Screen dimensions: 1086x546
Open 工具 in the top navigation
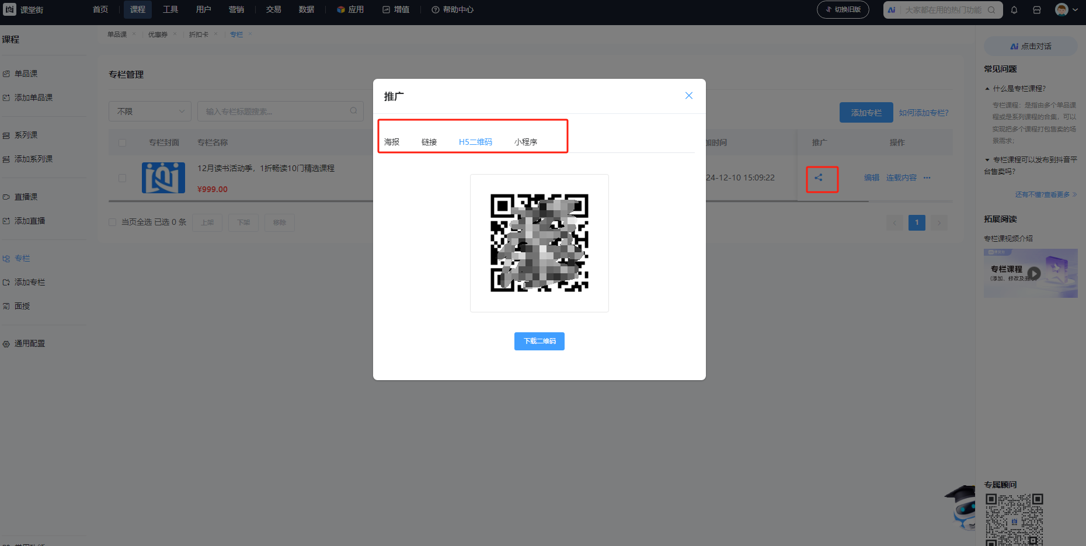(170, 9)
